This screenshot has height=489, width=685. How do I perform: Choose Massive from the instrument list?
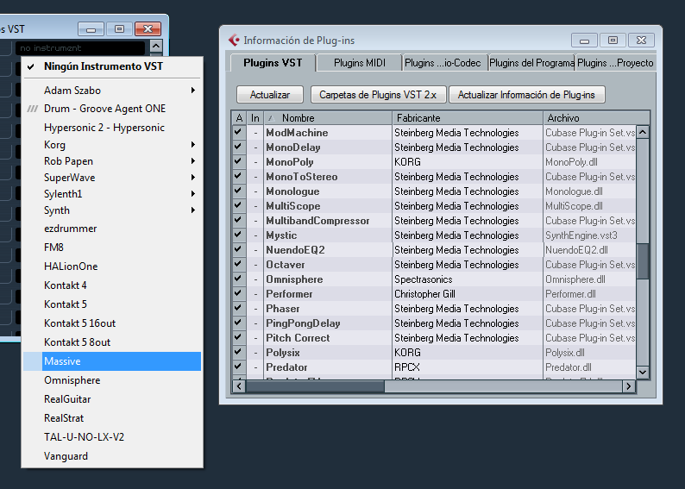62,361
